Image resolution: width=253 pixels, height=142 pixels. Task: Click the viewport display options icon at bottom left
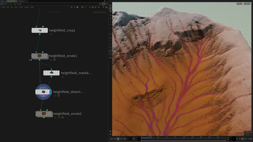pos(111,134)
